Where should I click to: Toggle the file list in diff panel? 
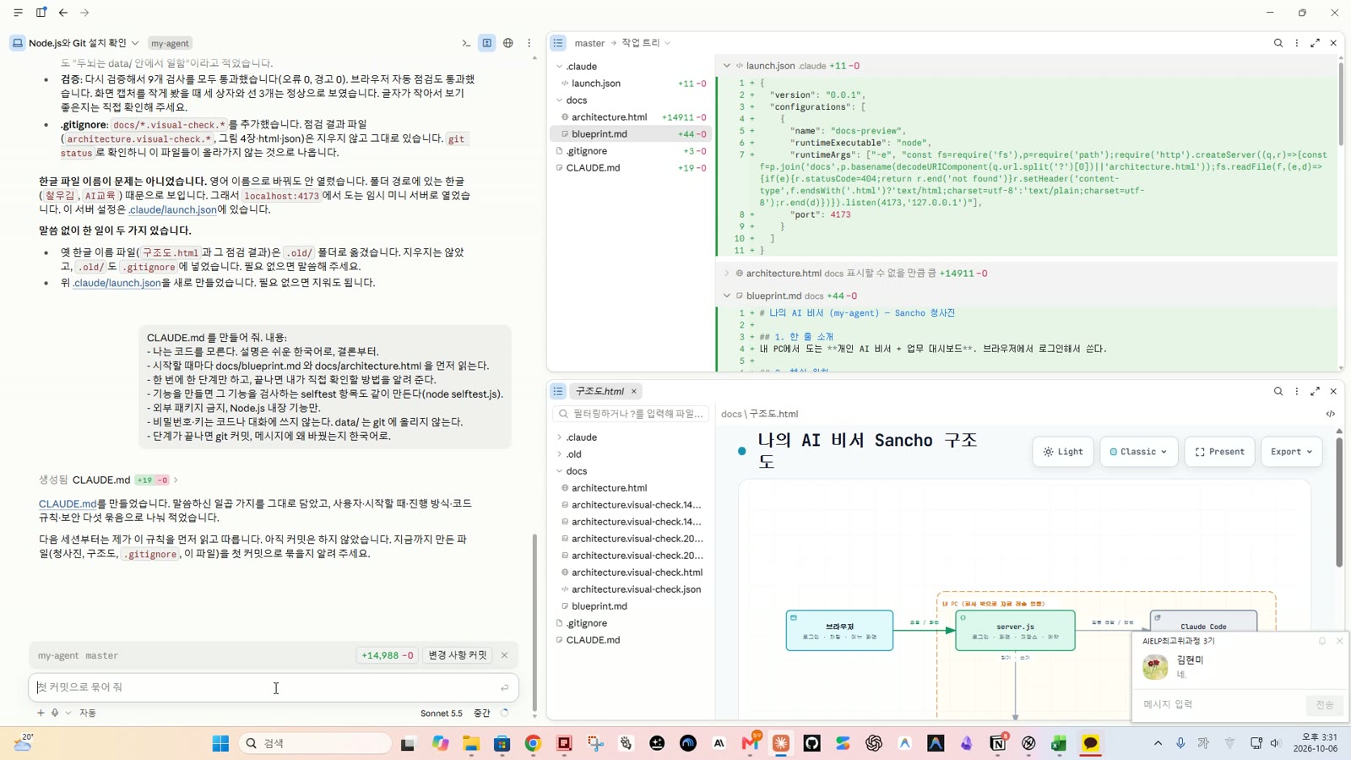click(x=558, y=43)
